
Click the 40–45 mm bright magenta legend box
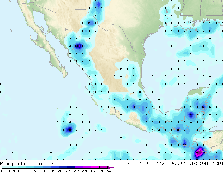click(95, 167)
